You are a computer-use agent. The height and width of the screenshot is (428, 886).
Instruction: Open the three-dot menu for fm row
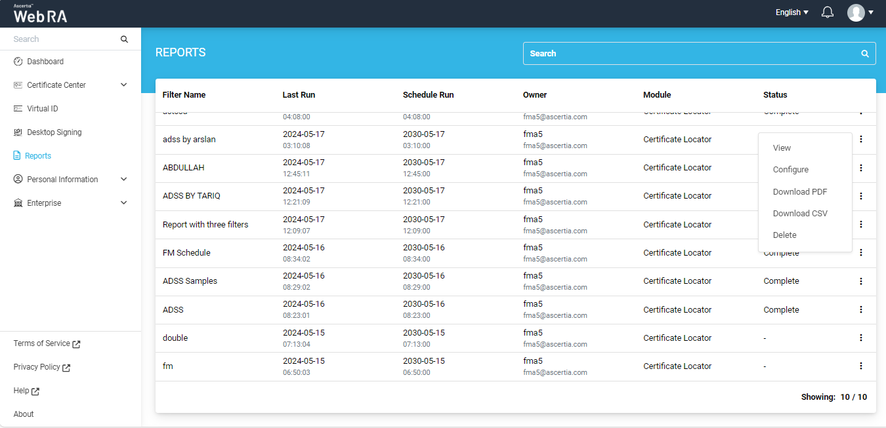click(861, 366)
